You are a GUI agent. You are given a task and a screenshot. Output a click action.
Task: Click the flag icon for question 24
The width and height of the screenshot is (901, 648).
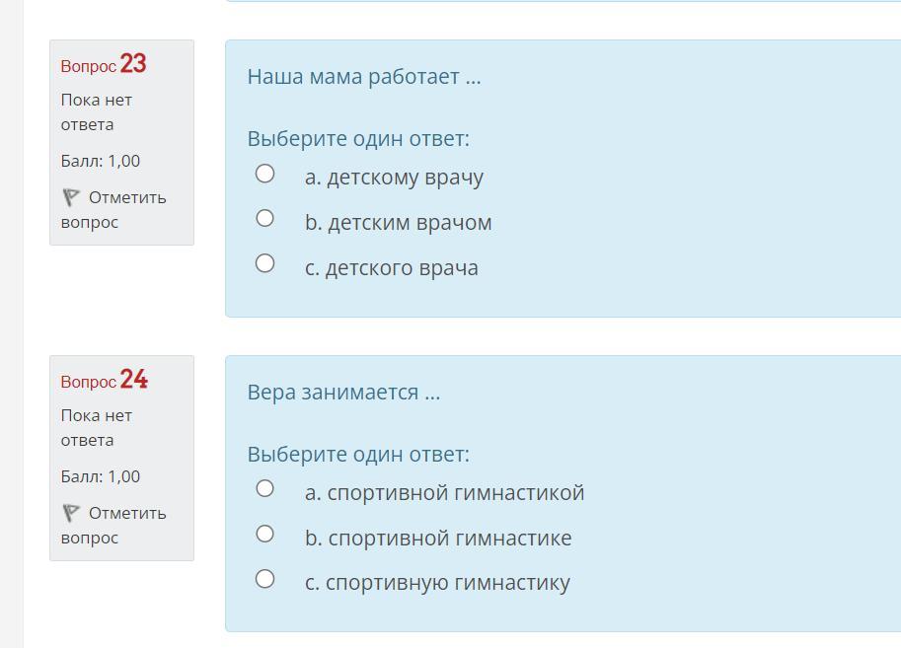point(70,514)
